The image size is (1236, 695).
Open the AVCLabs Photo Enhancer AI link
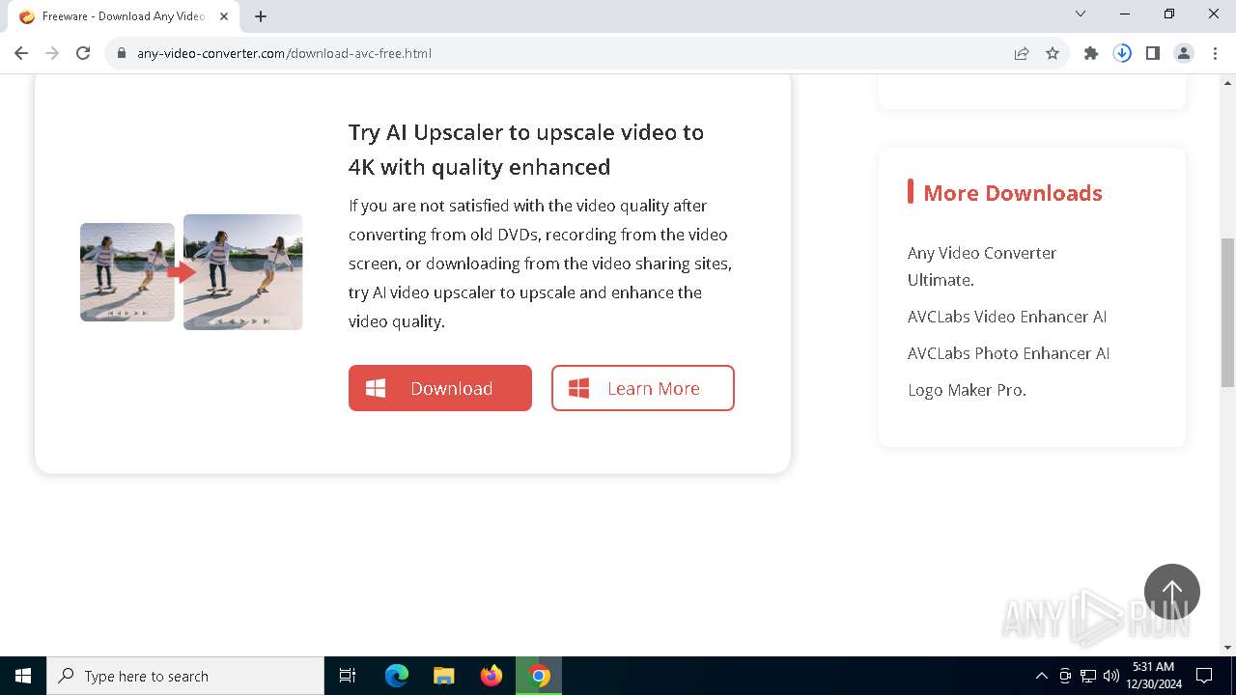tap(1008, 353)
